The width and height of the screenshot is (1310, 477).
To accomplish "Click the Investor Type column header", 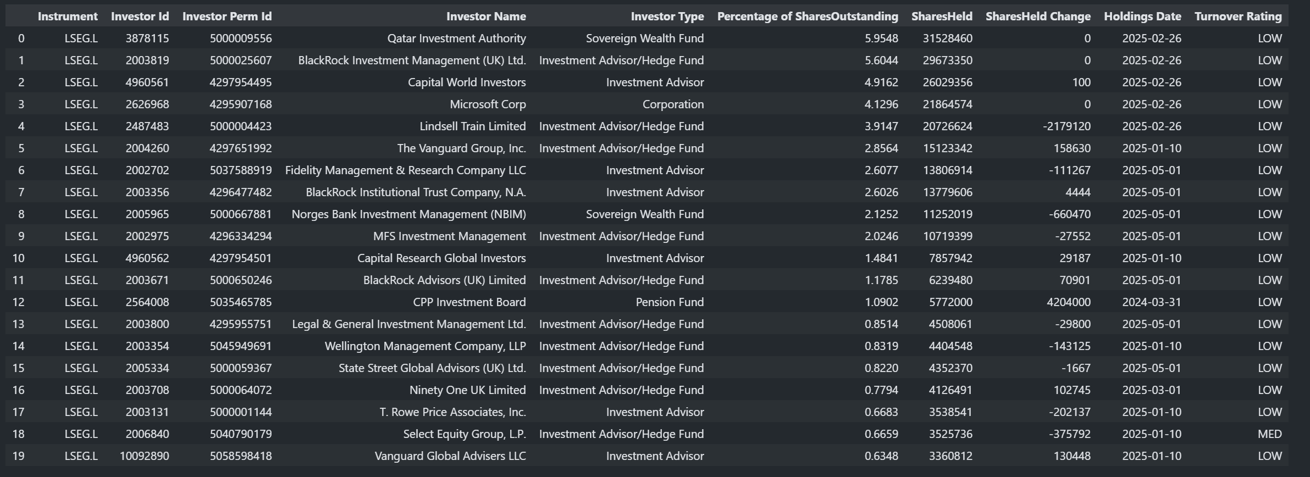I will 667,16.
